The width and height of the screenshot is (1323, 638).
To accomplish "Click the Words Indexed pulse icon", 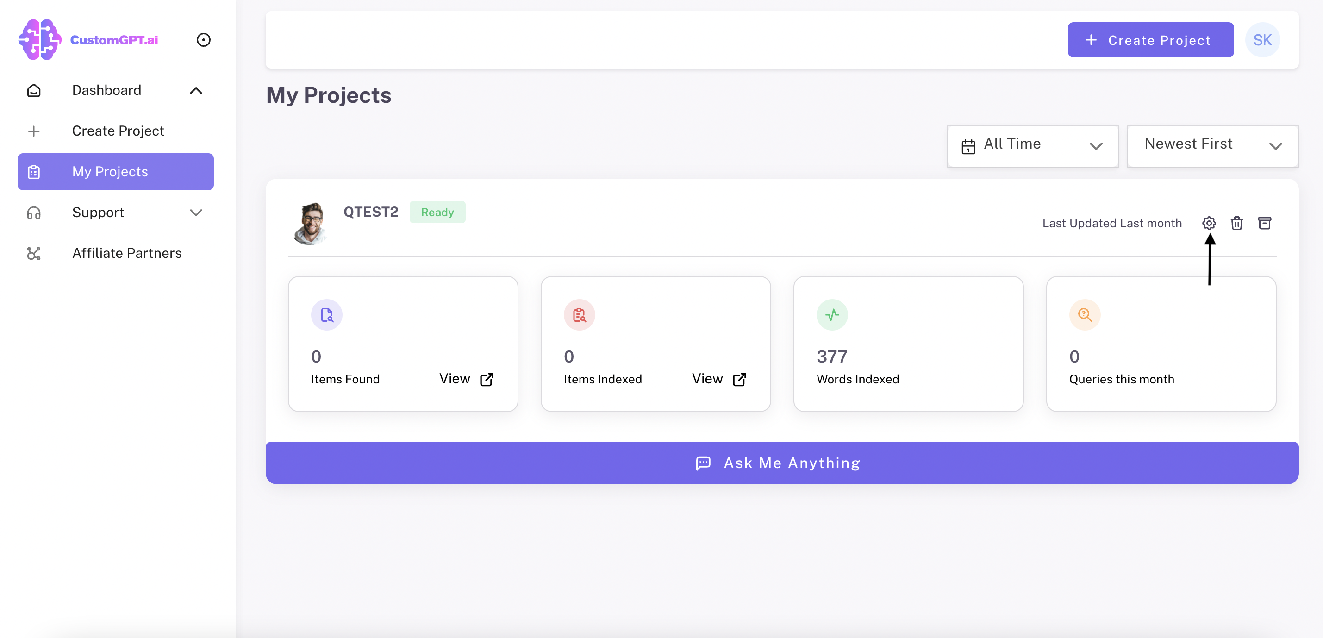I will [832, 314].
